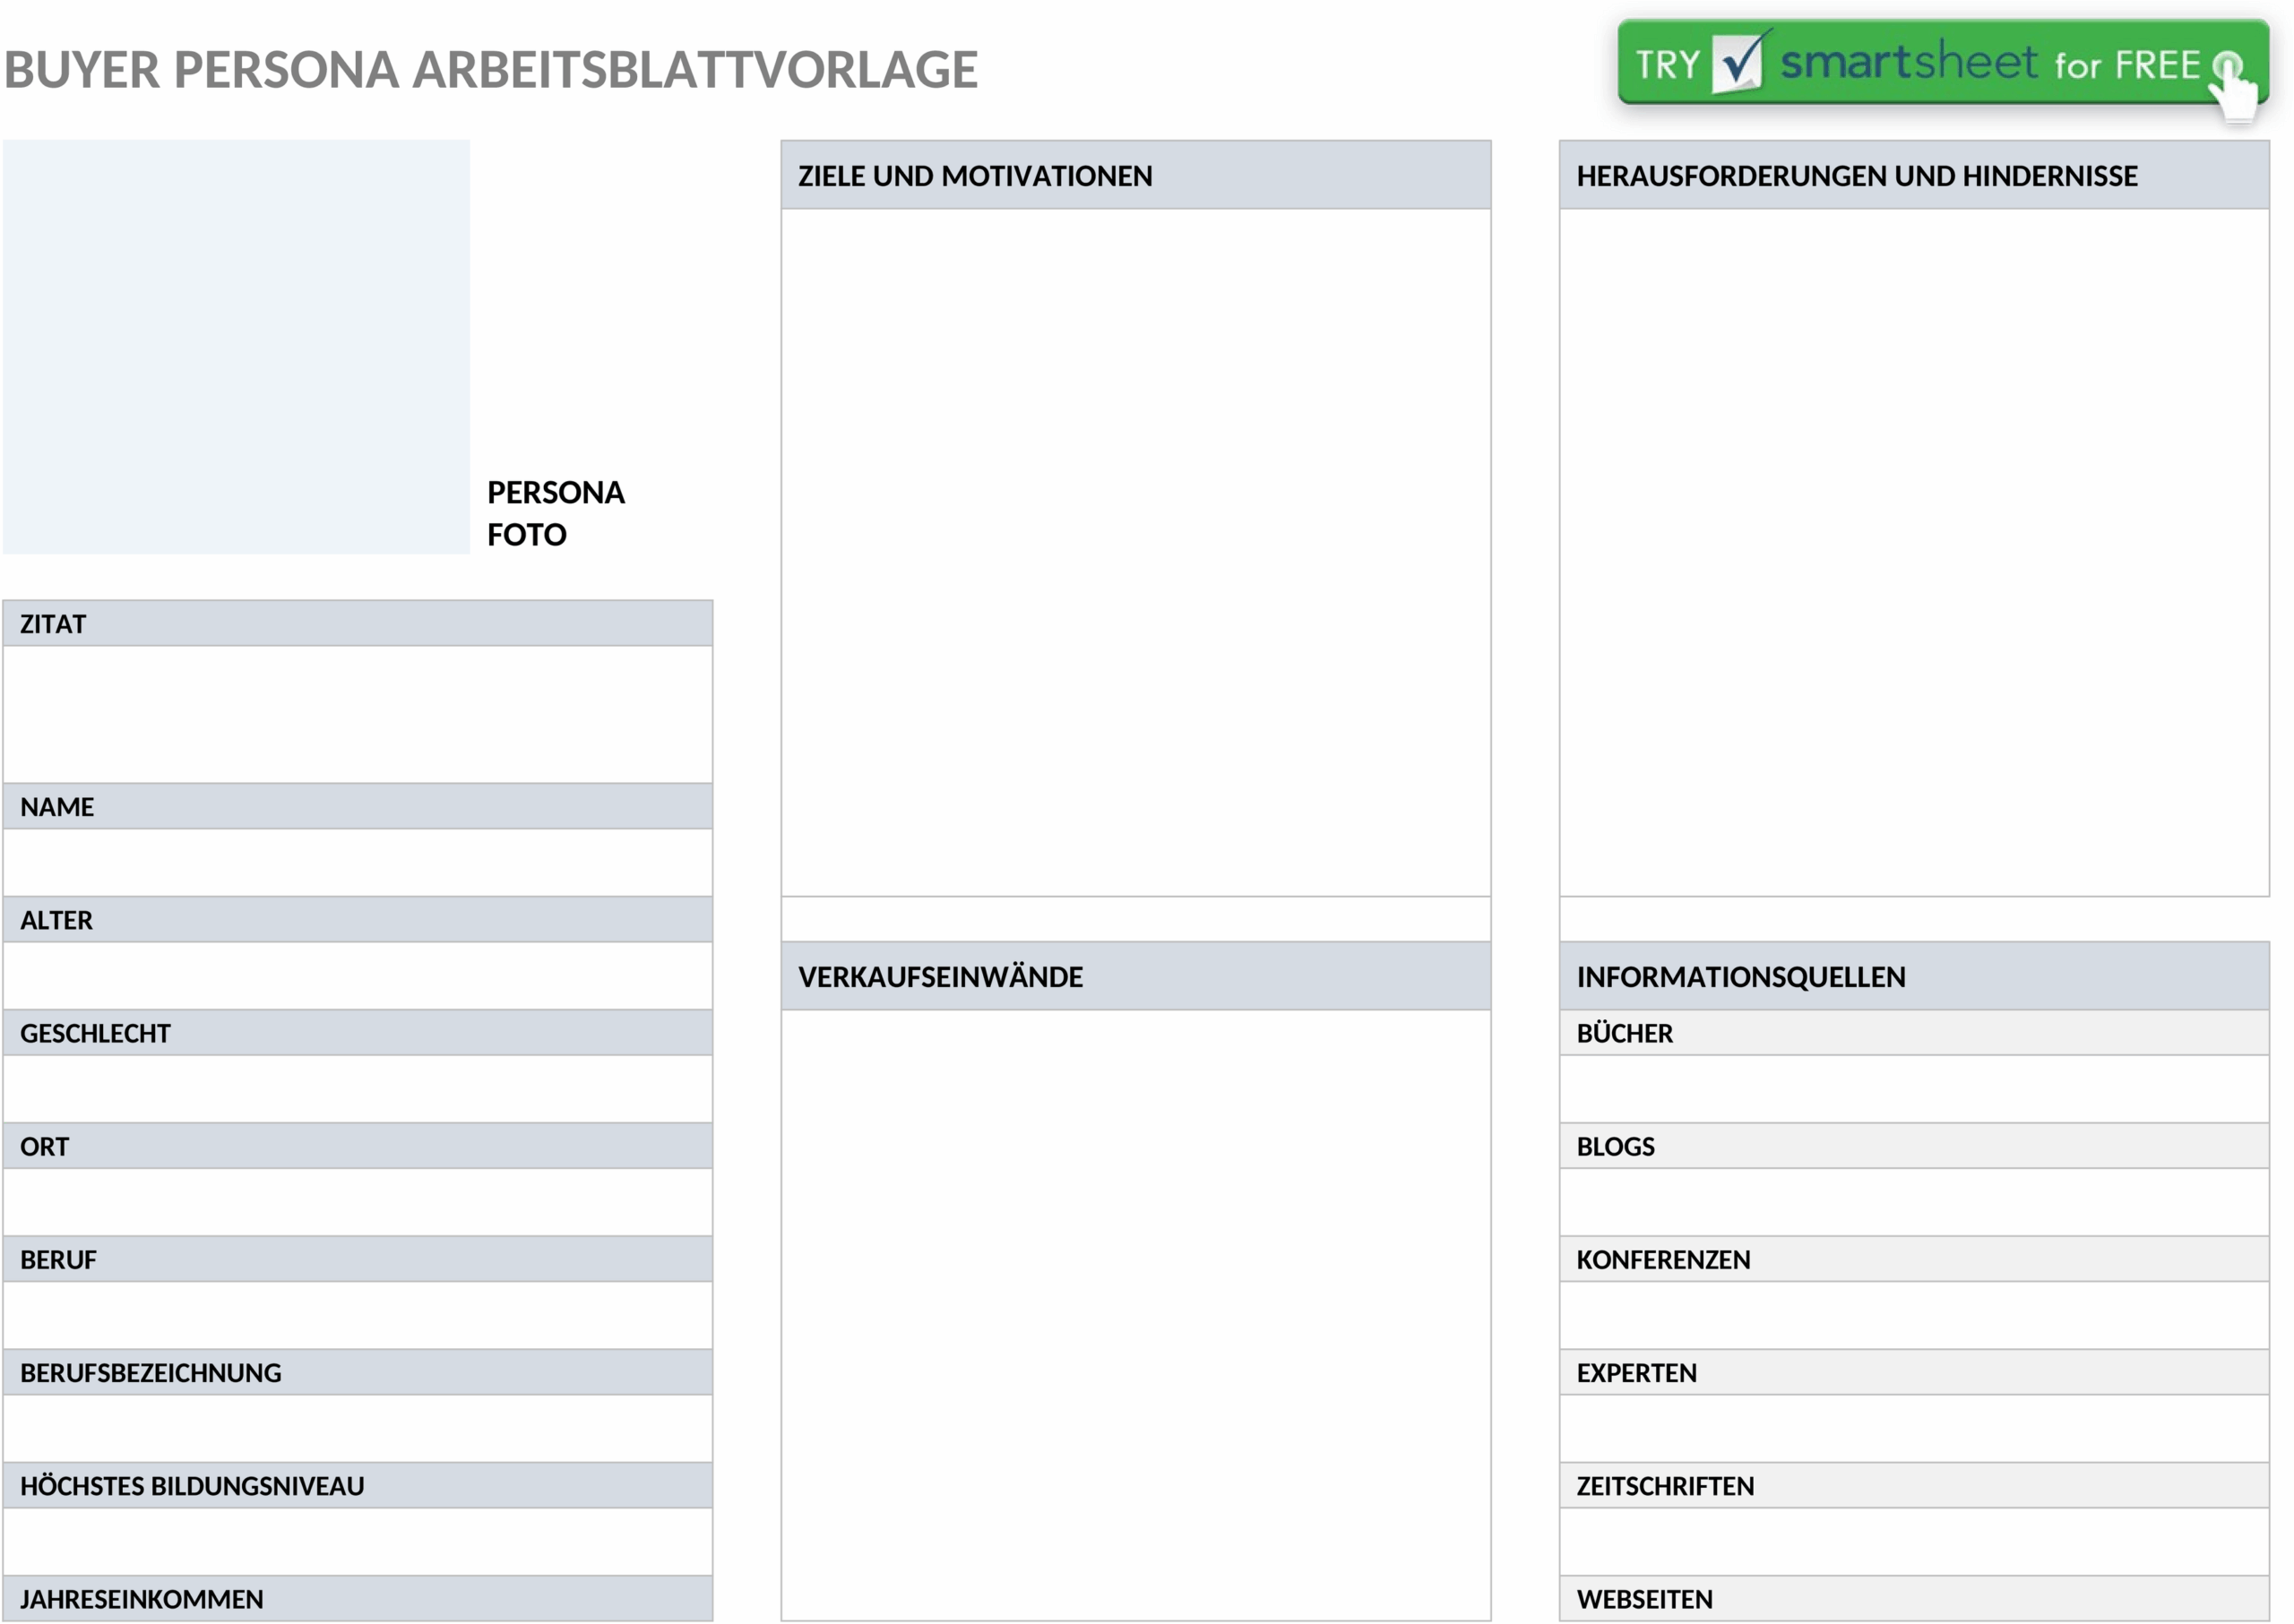Select the KONFERENZEN subheader cell

click(x=1914, y=1259)
